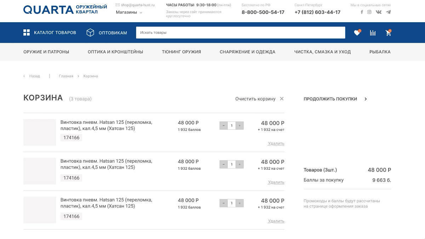Go back via the Назад chevron

tap(24, 76)
